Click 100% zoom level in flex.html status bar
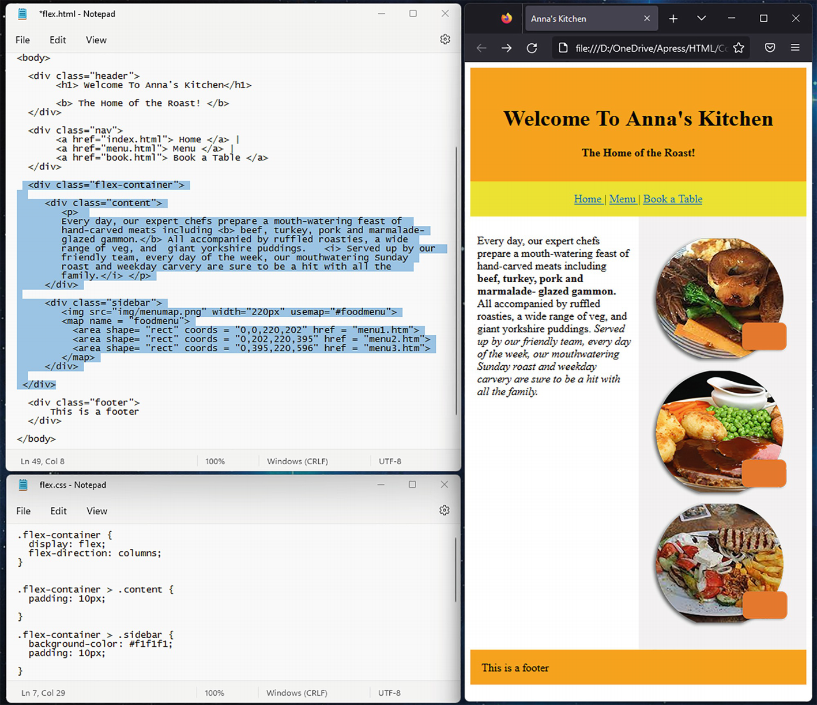817x705 pixels. point(215,461)
